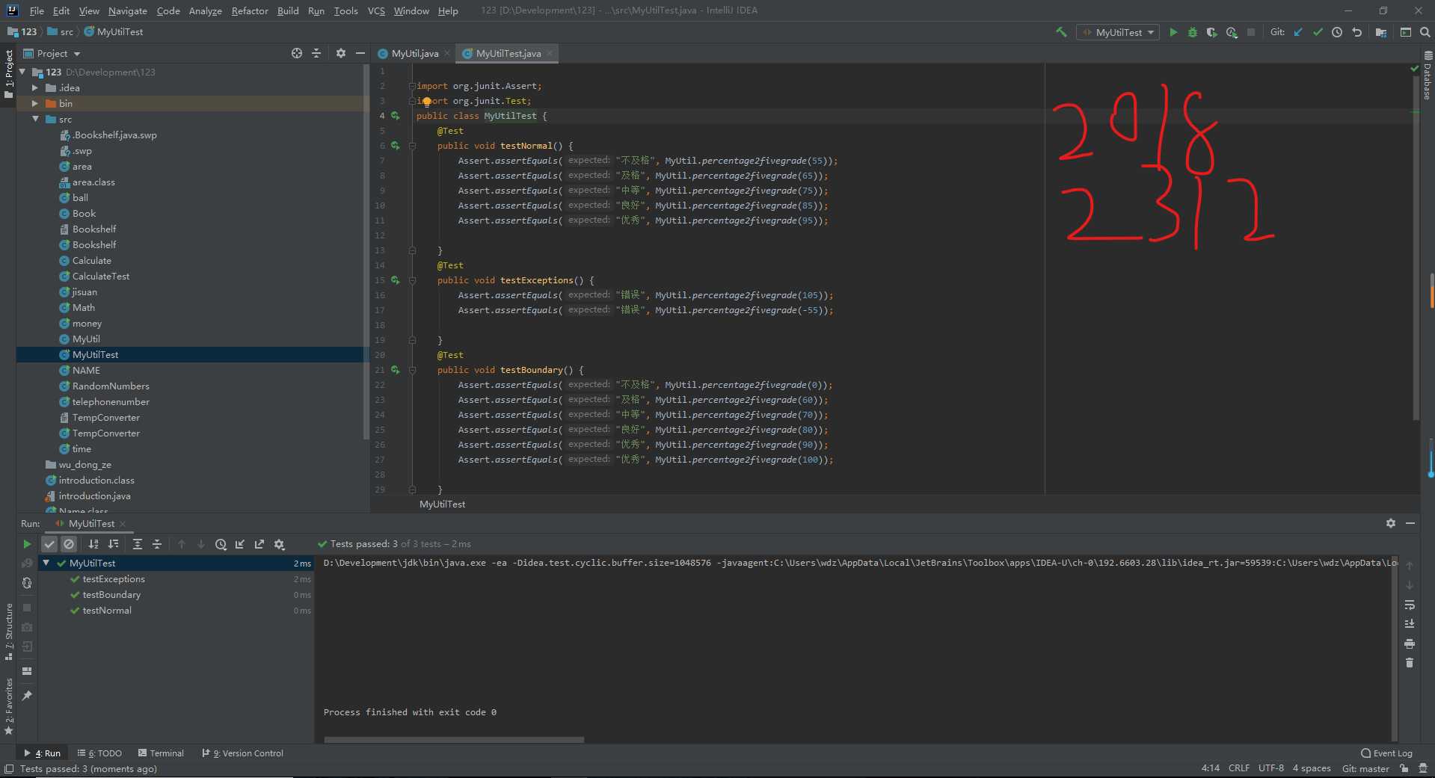Collapse the MyUtilTest results node
1435x778 pixels.
tap(46, 563)
